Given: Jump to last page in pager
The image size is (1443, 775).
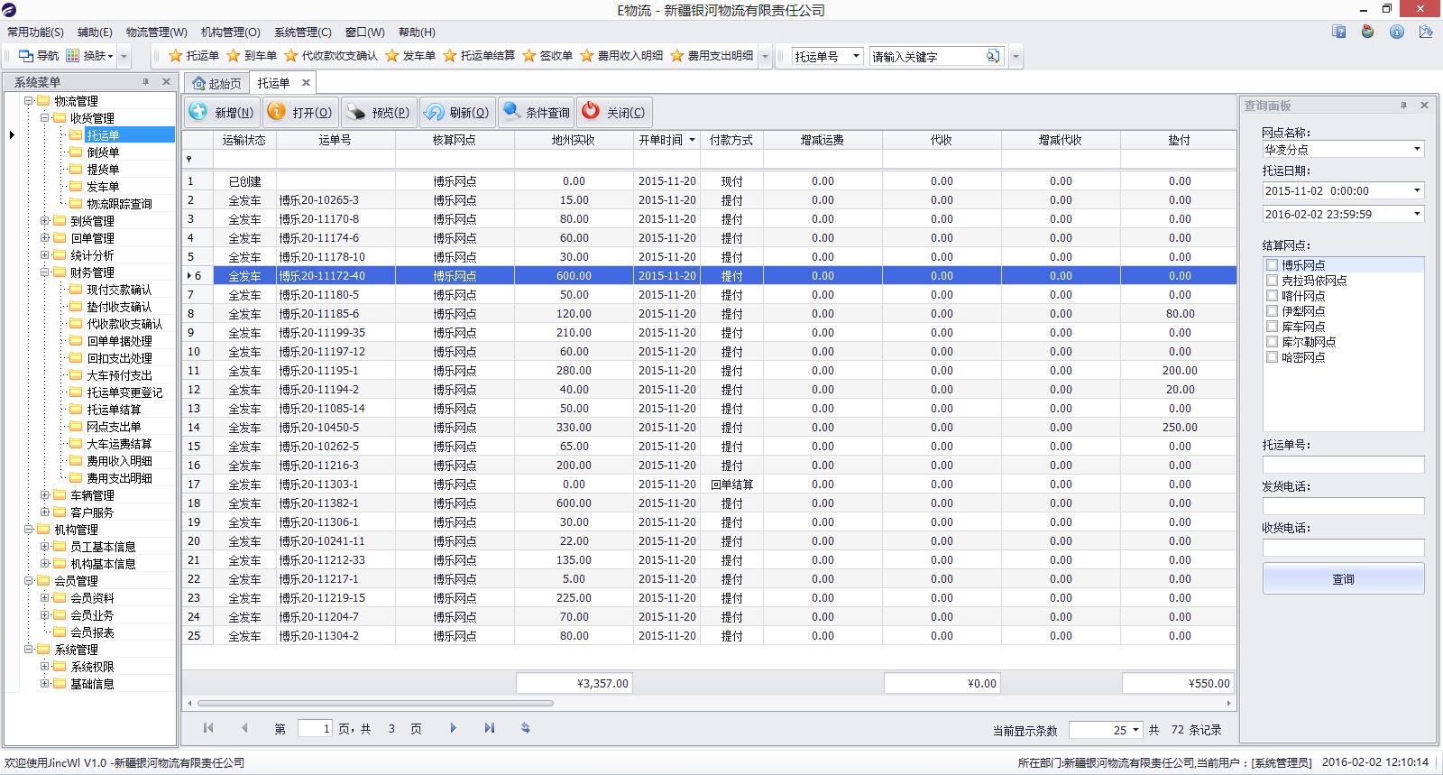Looking at the screenshot, I should 489,728.
